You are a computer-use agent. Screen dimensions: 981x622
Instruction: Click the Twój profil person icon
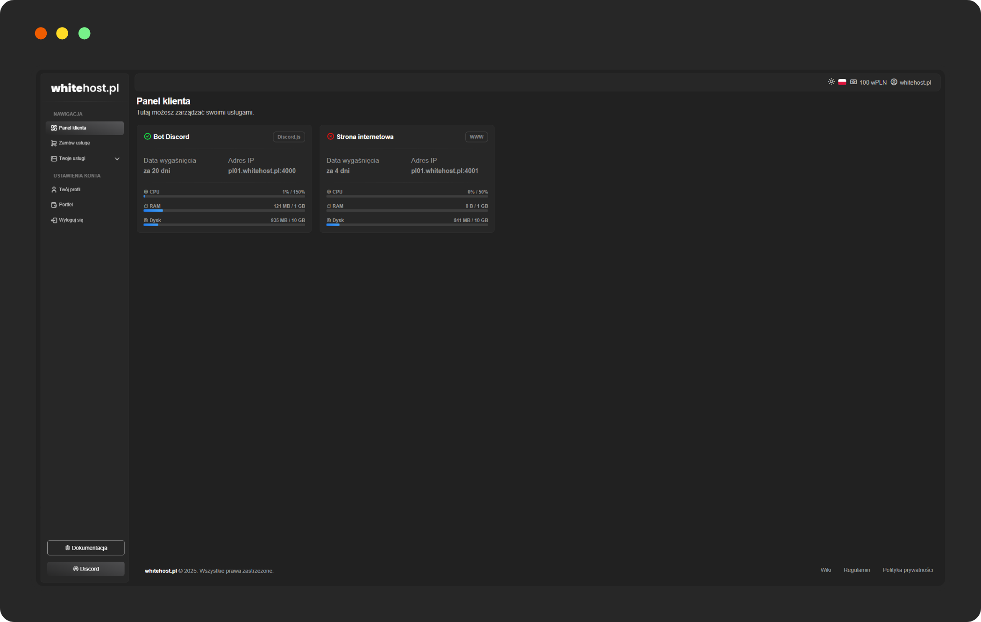click(54, 190)
